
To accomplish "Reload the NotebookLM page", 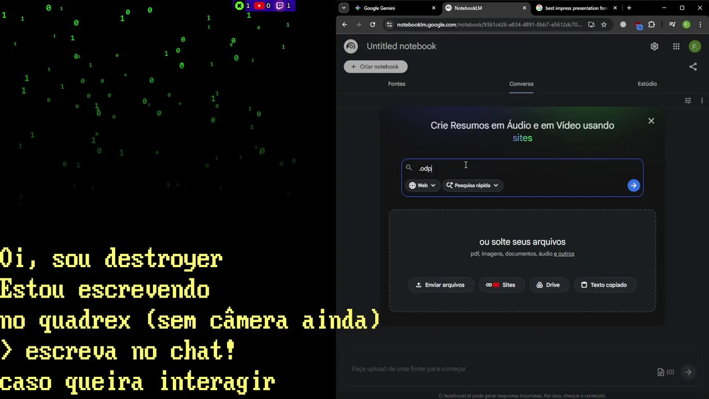I will click(x=373, y=24).
